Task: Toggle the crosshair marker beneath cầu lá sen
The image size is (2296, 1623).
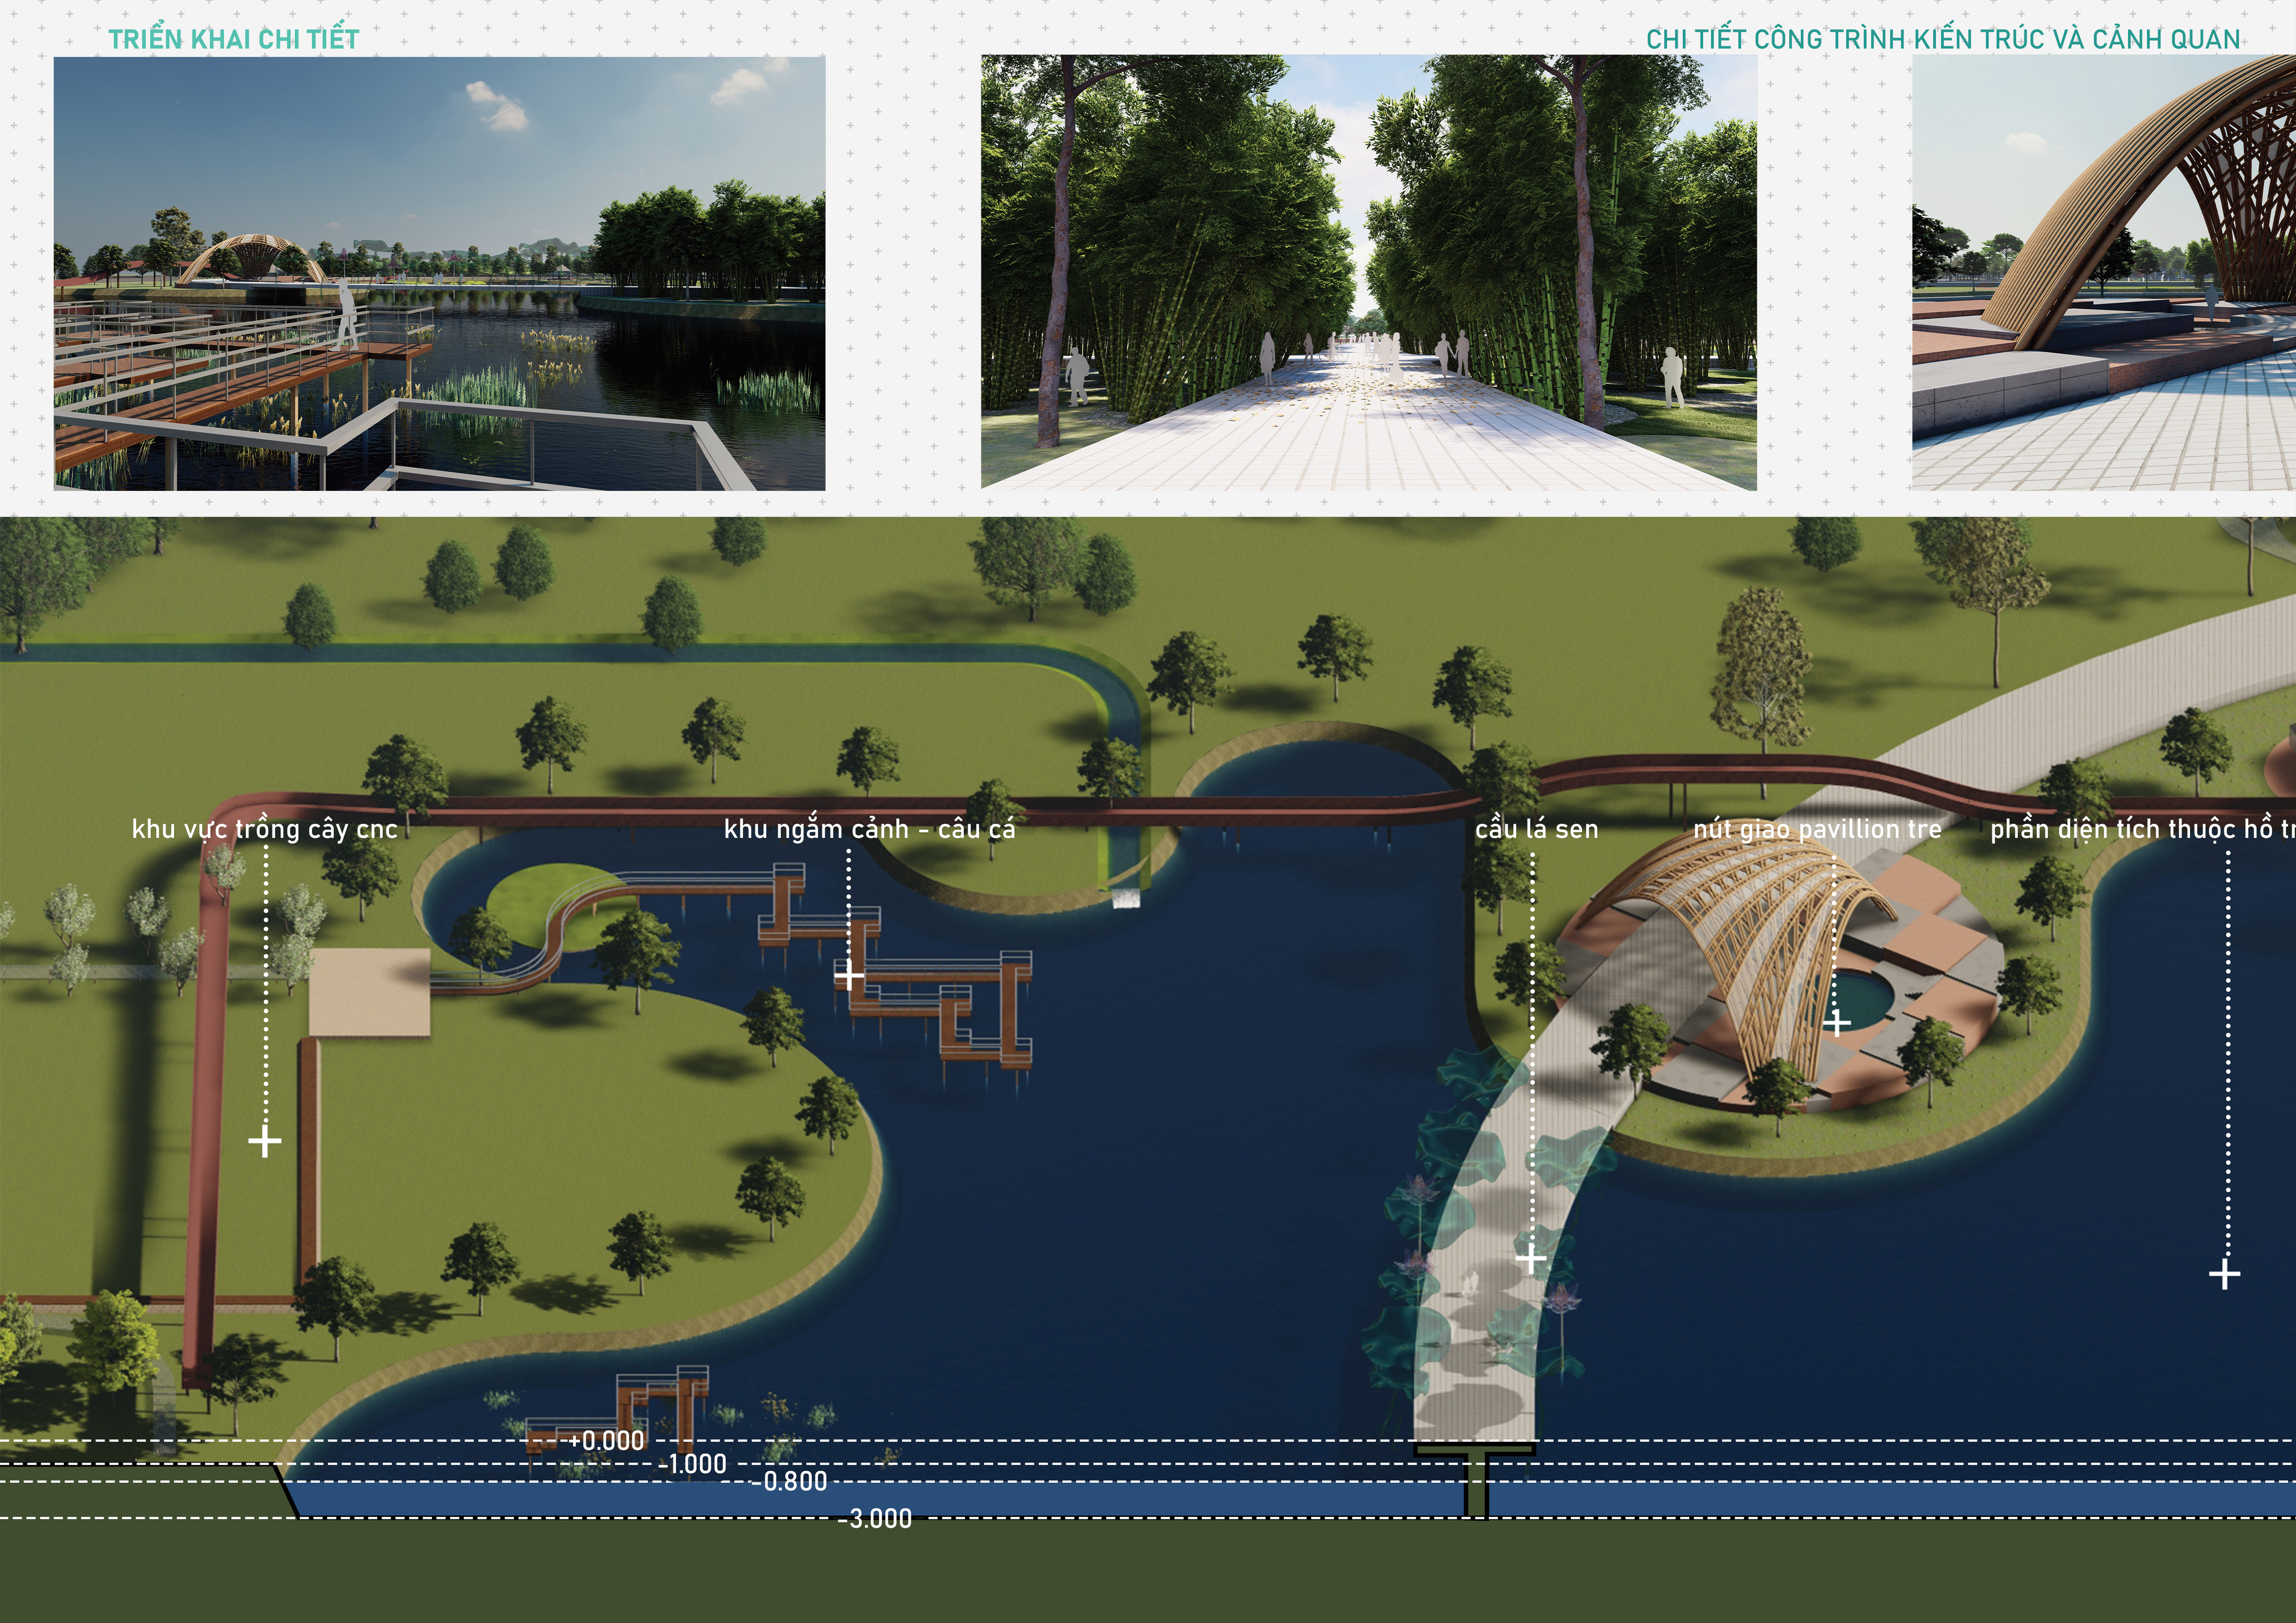Action: coord(1531,1259)
